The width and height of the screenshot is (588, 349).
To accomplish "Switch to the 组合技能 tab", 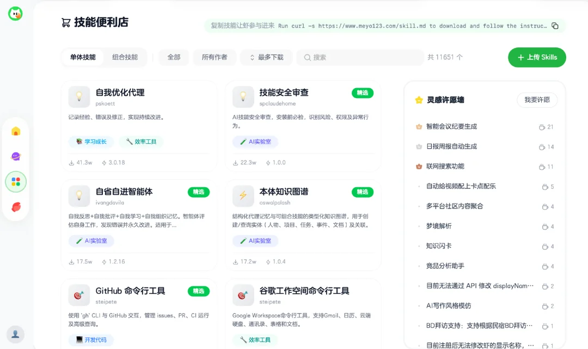I will 125,57.
